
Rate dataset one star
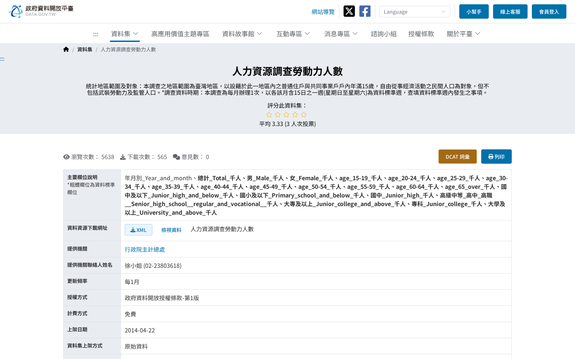pos(269,115)
